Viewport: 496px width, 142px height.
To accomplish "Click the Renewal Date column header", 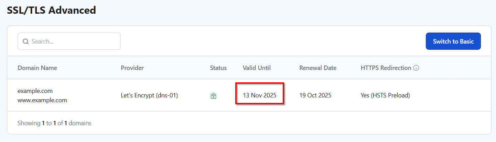I will click(318, 68).
